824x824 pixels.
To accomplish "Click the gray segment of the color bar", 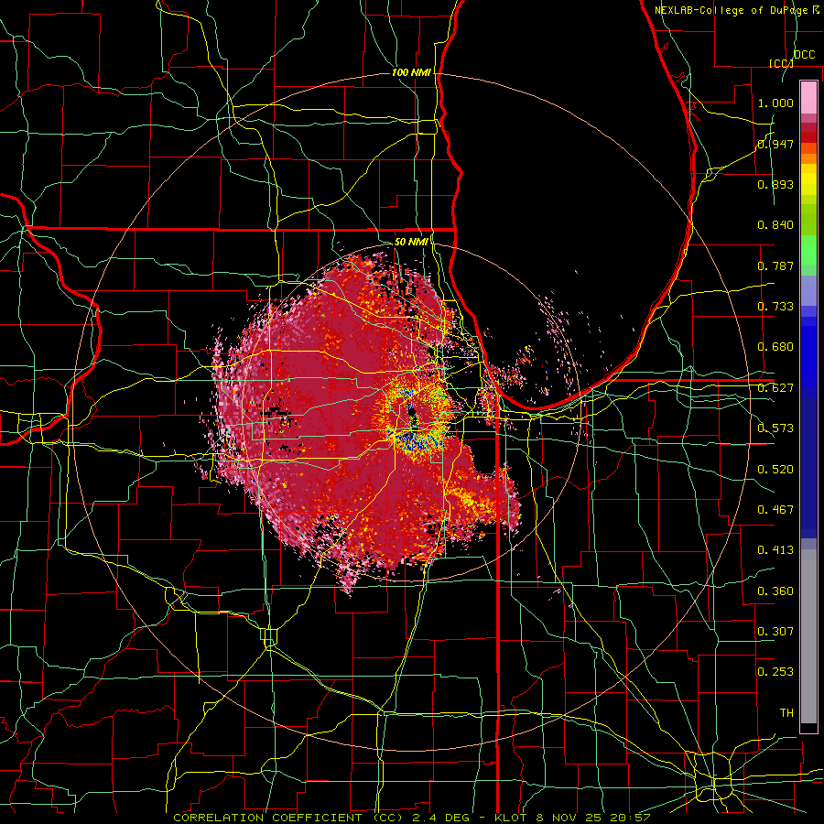I will 808,636.
